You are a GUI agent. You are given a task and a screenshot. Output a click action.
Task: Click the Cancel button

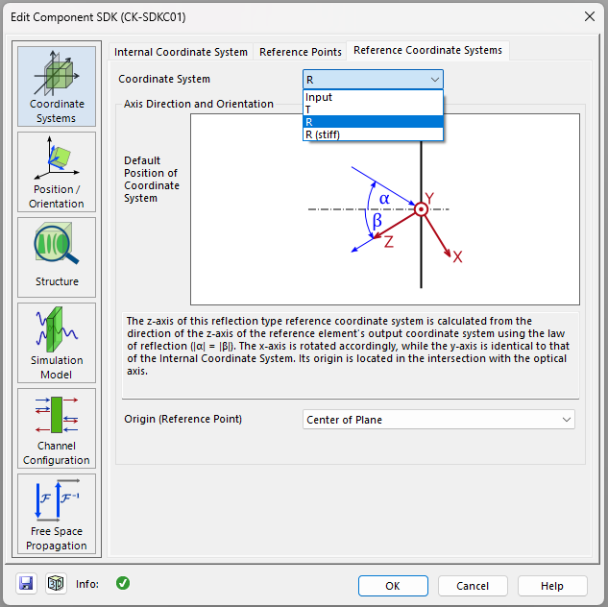pyautogui.click(x=473, y=586)
